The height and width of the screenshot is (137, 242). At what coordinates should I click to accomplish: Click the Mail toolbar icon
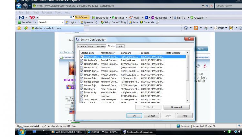click(x=134, y=18)
